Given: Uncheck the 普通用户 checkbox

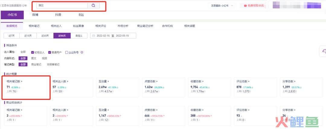Looking at the screenshot, I should [50, 52].
